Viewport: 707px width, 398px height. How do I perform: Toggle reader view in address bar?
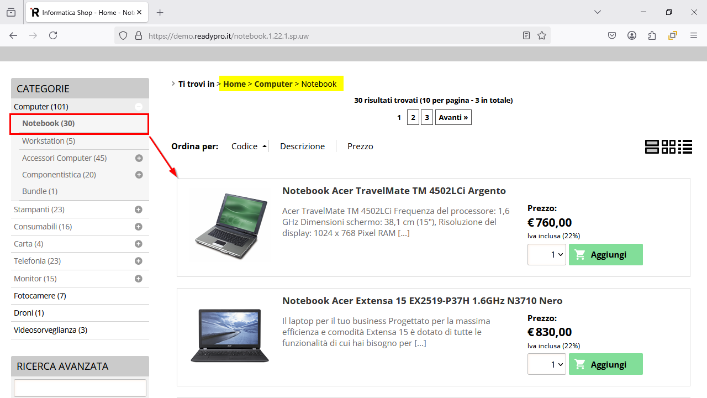coord(526,35)
